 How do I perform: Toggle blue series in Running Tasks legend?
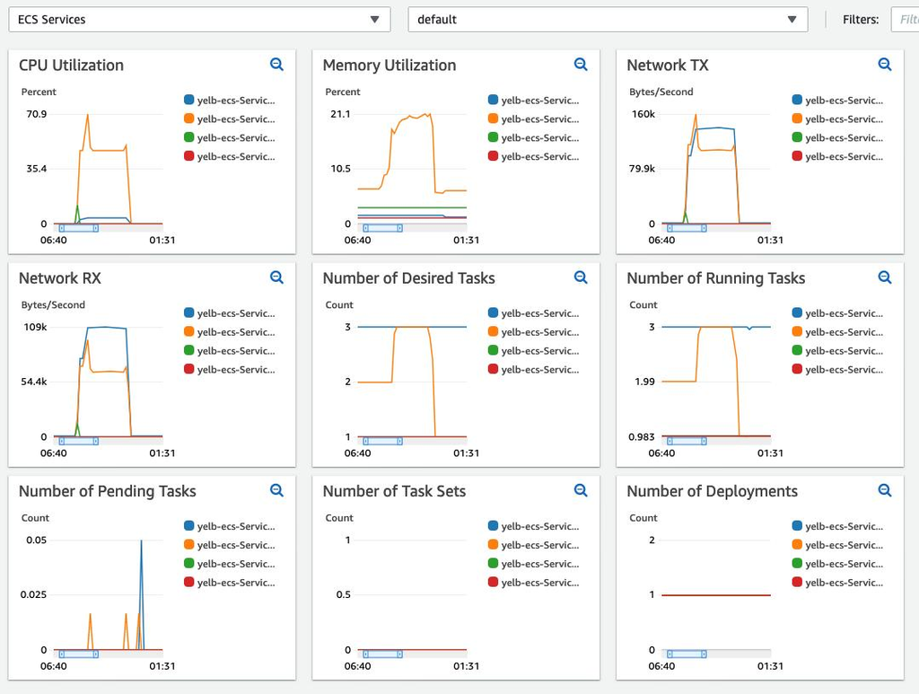coord(837,313)
